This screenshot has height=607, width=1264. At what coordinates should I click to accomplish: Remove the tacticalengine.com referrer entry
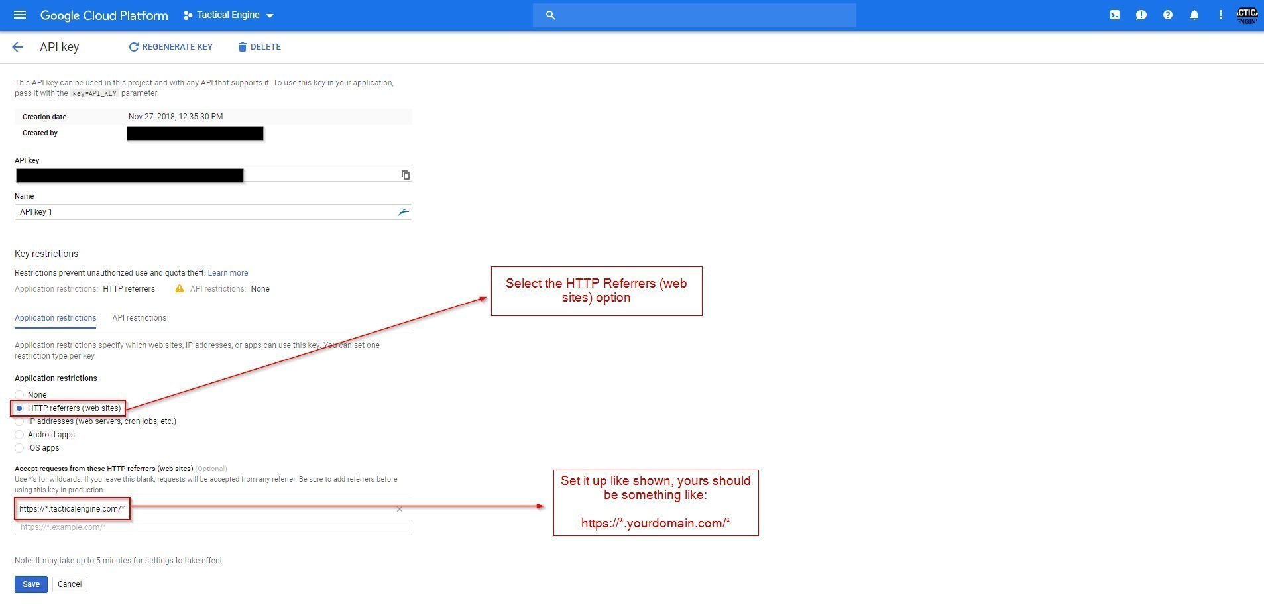[400, 509]
